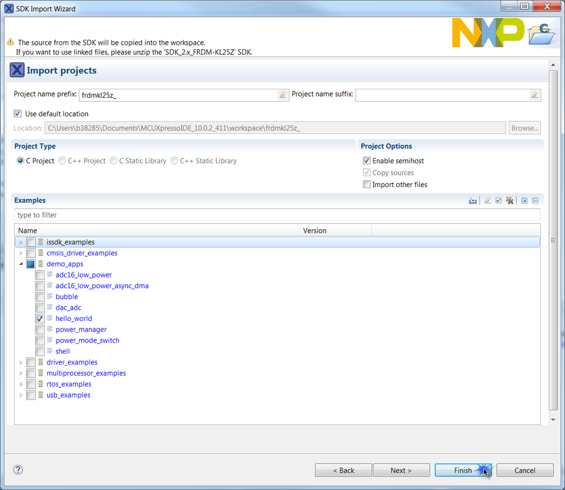
Task: Click the demo_apps group stack icon
Action: click(x=41, y=263)
